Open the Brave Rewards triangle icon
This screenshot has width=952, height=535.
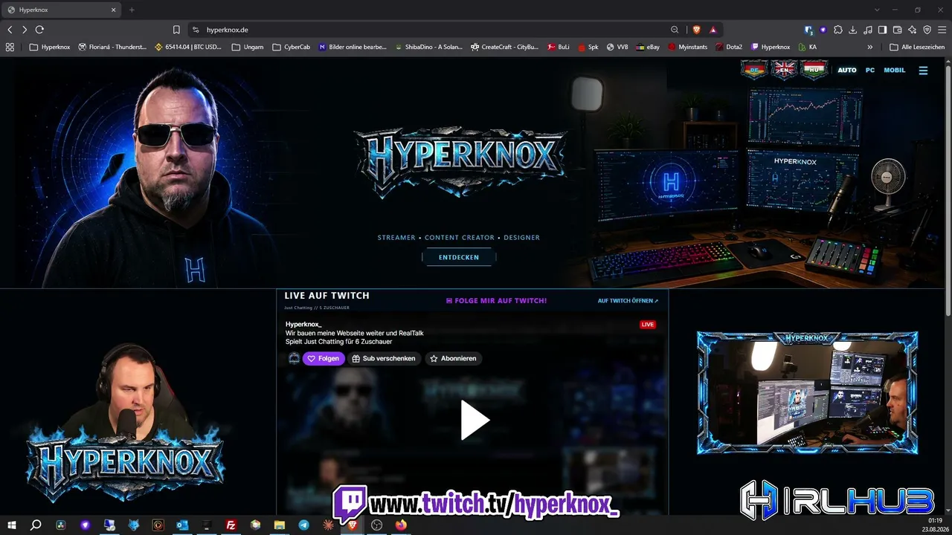click(x=713, y=30)
